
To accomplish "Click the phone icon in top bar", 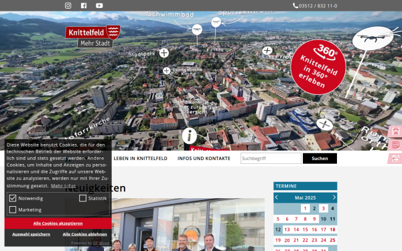I will [x=295, y=5].
